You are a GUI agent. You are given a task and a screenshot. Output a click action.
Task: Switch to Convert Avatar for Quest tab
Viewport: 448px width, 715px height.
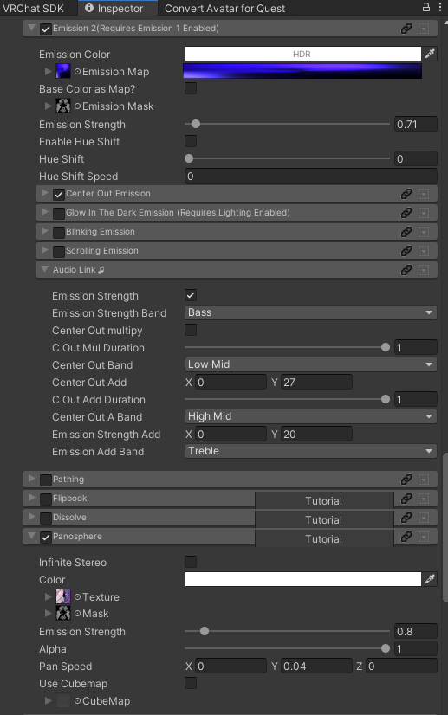(x=224, y=8)
